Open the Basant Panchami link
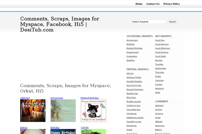 135,89
